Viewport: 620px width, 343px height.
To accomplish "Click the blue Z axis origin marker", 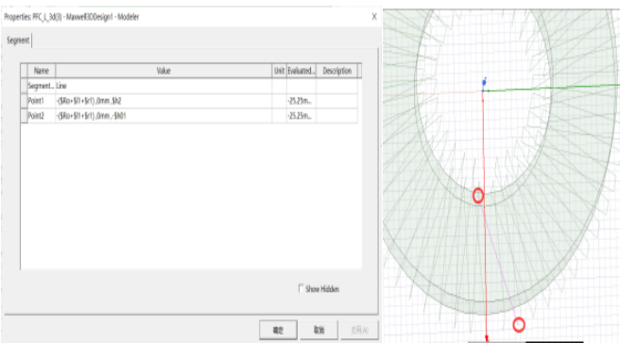I will (484, 82).
